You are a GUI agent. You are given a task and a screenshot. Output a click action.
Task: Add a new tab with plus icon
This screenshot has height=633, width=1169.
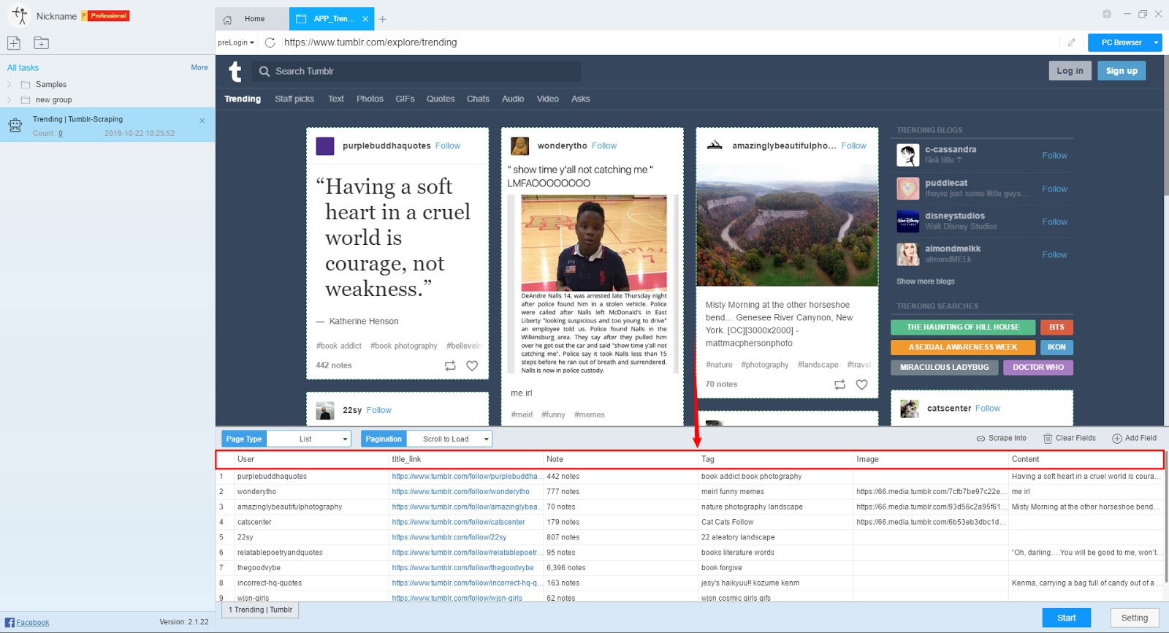pyautogui.click(x=383, y=19)
